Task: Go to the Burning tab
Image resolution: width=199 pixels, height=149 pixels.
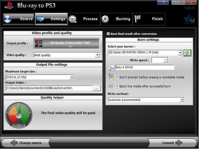Action: [x=116, y=19]
